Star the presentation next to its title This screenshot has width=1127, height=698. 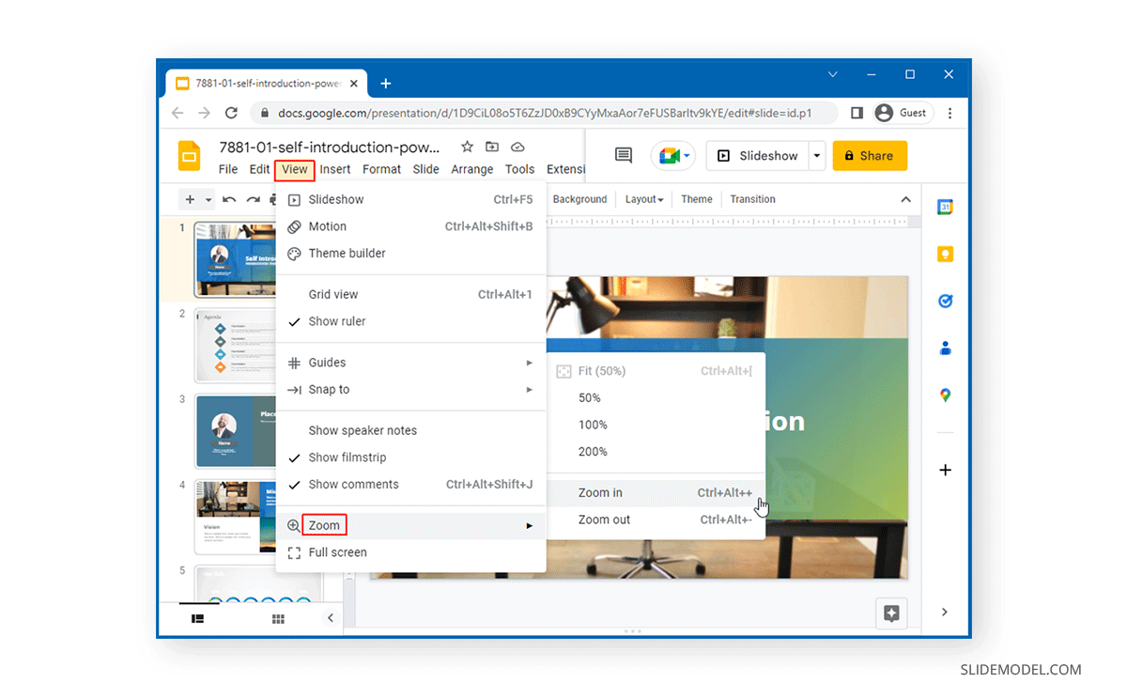click(x=467, y=147)
